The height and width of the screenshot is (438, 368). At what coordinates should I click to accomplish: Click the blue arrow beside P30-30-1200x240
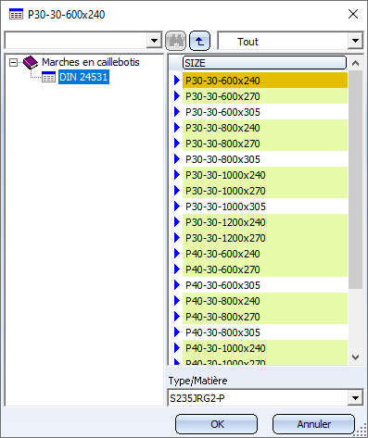click(x=177, y=222)
